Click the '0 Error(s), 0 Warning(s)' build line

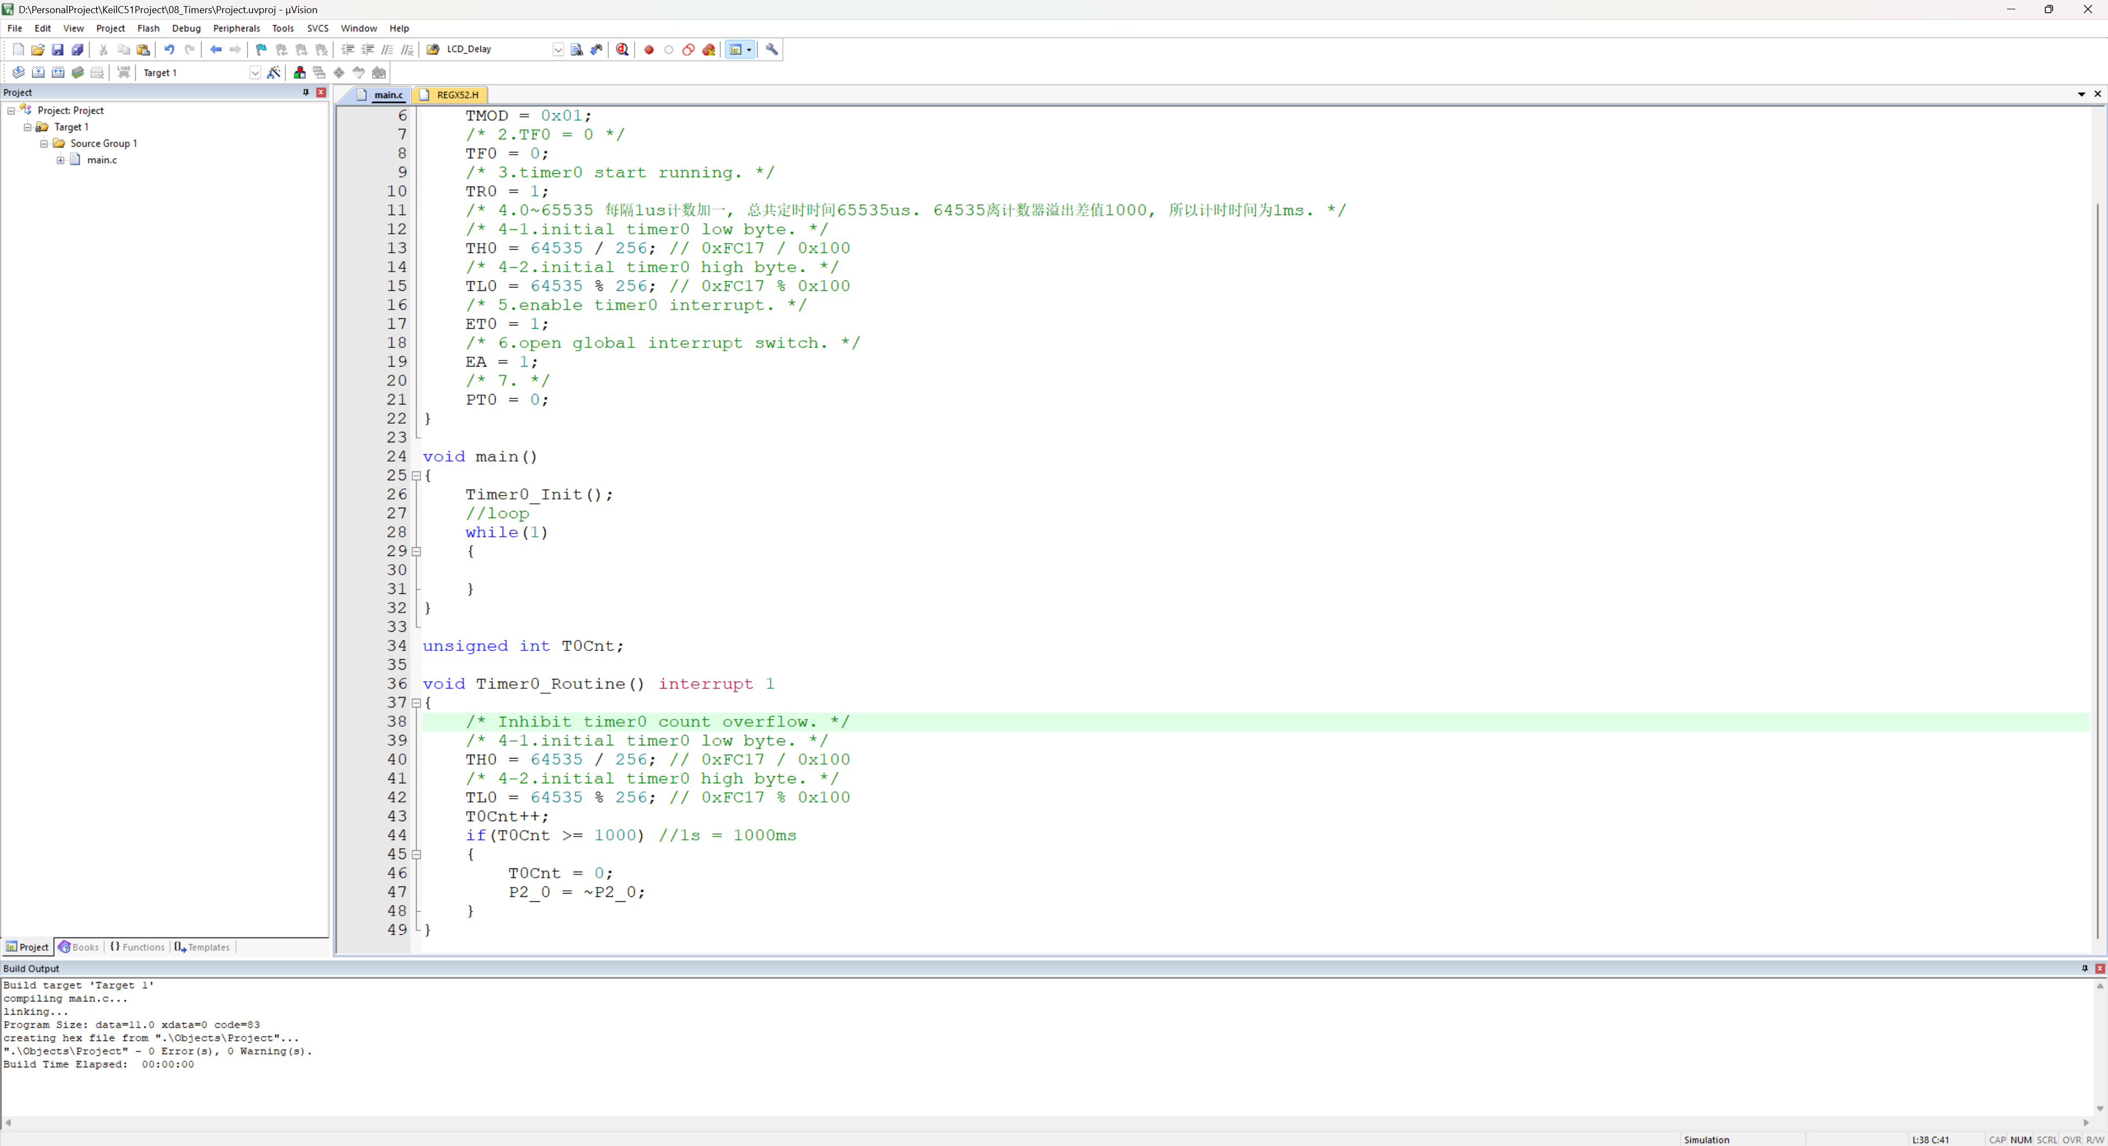pyautogui.click(x=157, y=1051)
